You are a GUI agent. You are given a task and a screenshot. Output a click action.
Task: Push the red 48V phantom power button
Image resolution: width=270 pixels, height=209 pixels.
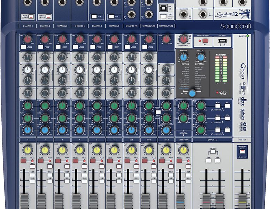tap(205, 41)
